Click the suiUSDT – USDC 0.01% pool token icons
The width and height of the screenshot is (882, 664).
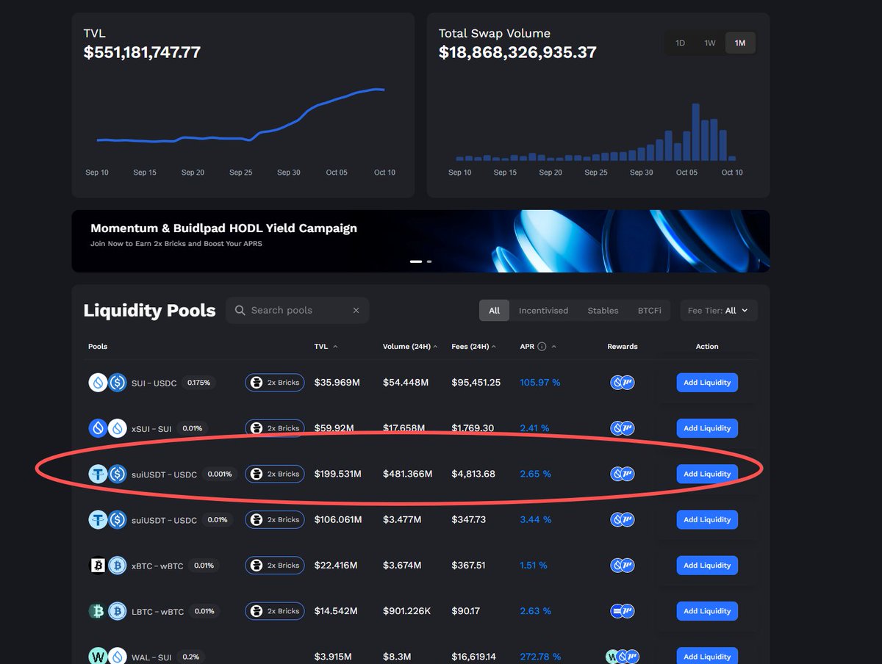point(107,520)
